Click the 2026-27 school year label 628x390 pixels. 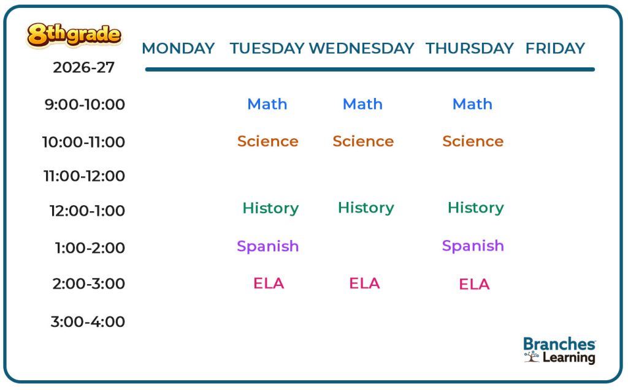[x=83, y=67]
